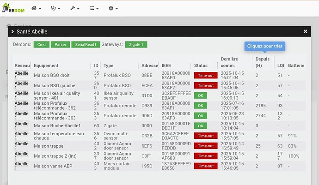
Task: Open the stethoscope analysis menu
Action: click(53, 8)
